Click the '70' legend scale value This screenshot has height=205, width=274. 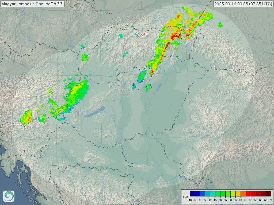[x=271, y=200]
